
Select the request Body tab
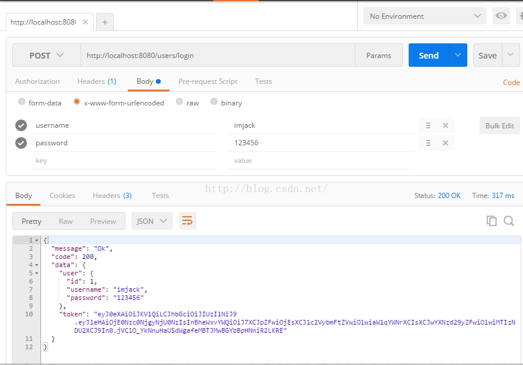[x=148, y=81]
